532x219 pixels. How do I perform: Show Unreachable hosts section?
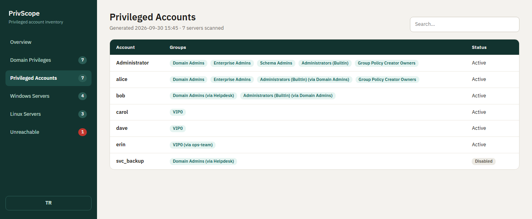pos(49,132)
